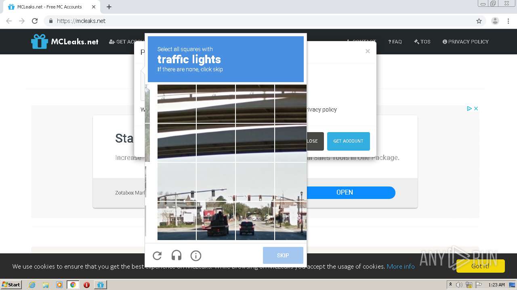This screenshot has height=290, width=517.
Task: Click the captcha SKIP button
Action: point(283,255)
